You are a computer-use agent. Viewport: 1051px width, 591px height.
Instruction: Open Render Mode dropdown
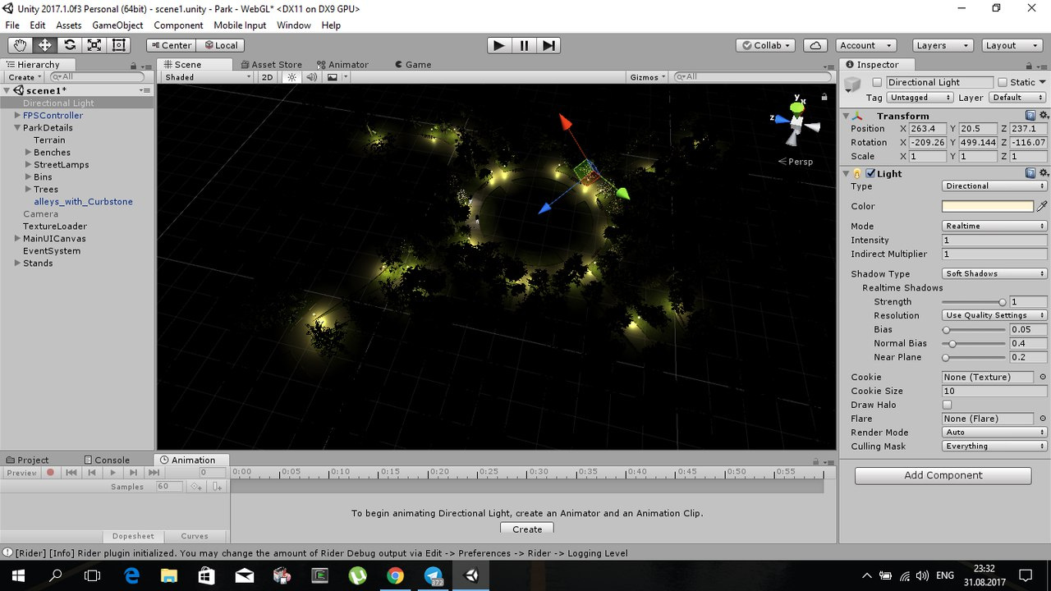coord(994,433)
